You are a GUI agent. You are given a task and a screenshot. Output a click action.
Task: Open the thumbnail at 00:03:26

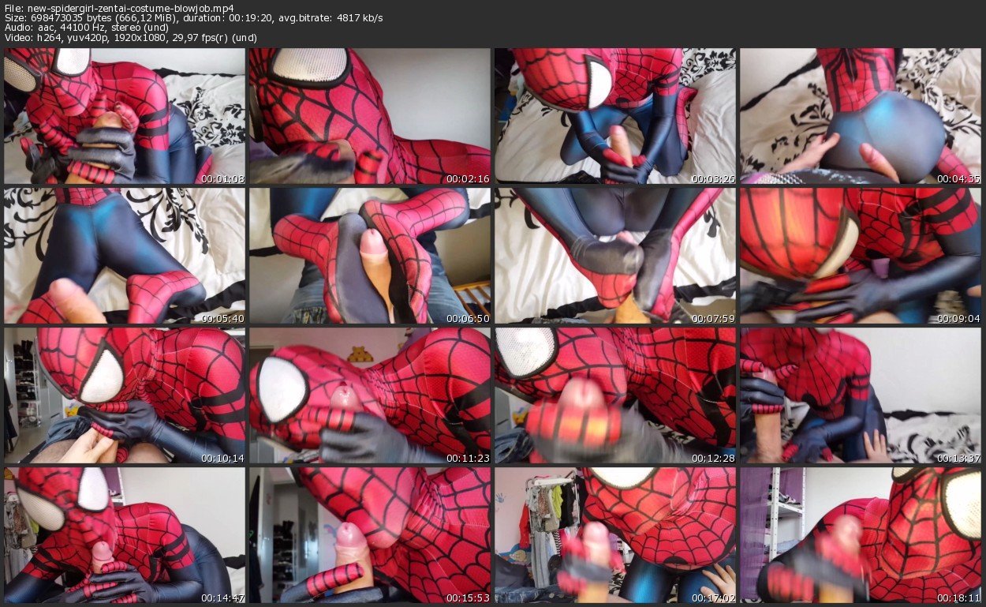615,117
